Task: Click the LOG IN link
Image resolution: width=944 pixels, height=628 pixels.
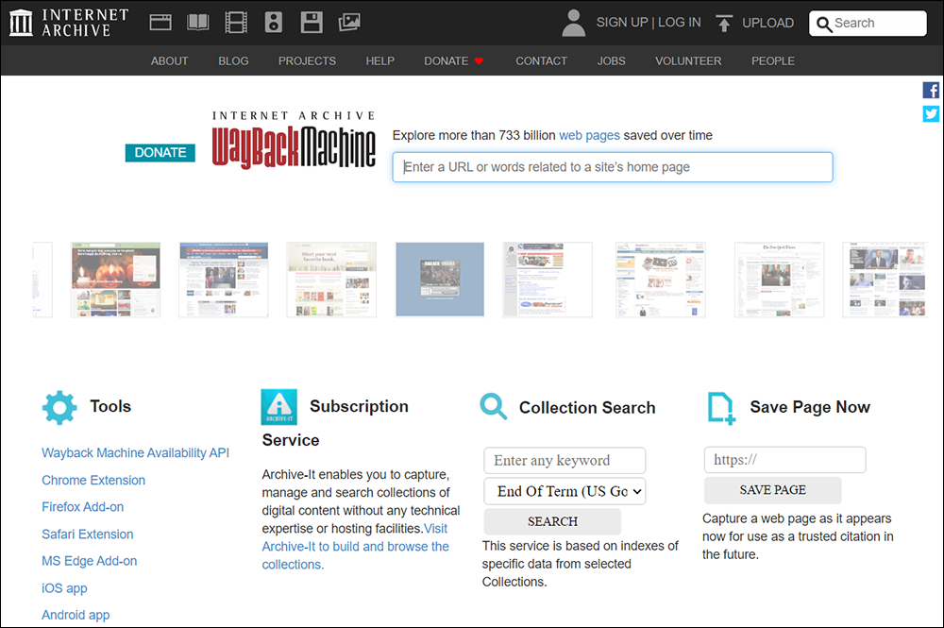Action: pyautogui.click(x=679, y=23)
